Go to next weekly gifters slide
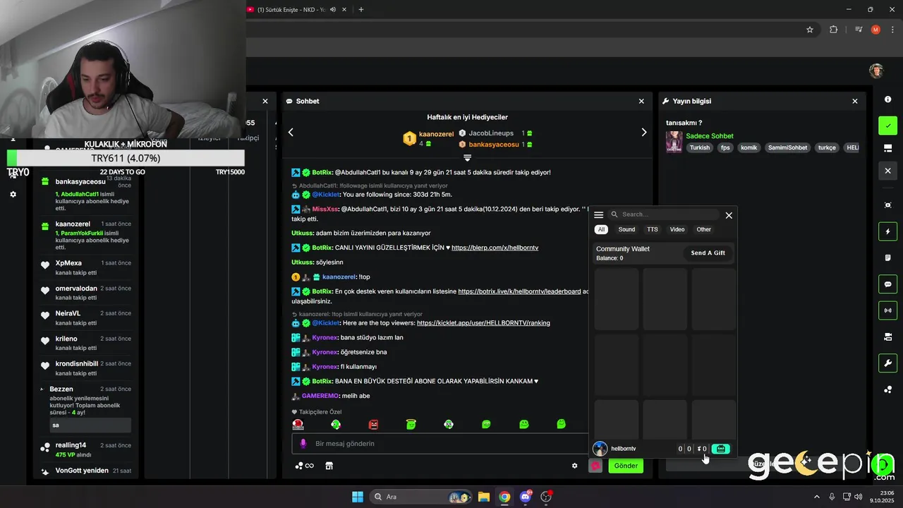This screenshot has height=508, width=903. point(643,132)
